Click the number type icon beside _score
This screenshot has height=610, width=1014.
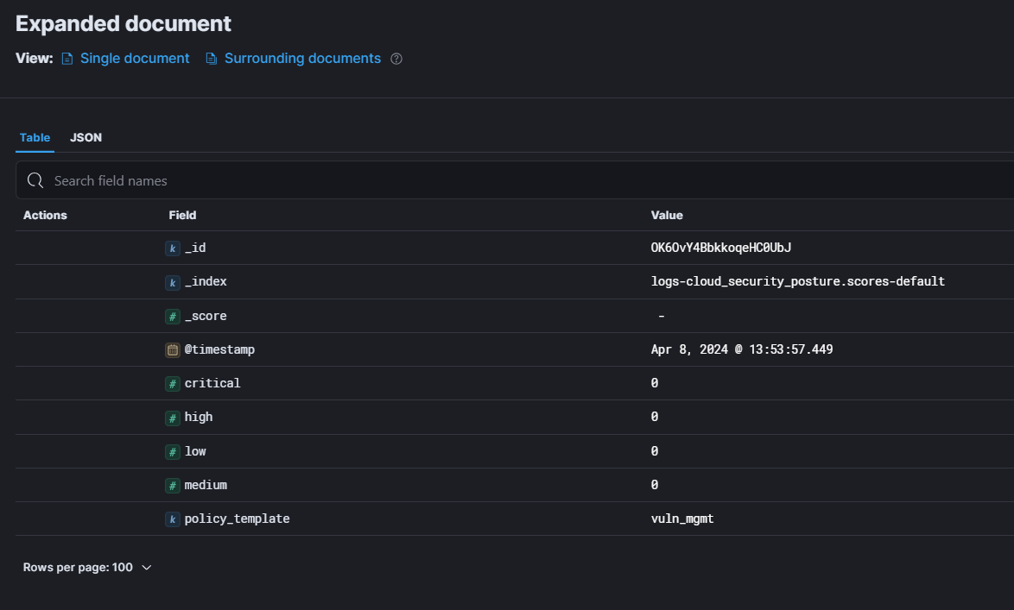click(x=173, y=317)
